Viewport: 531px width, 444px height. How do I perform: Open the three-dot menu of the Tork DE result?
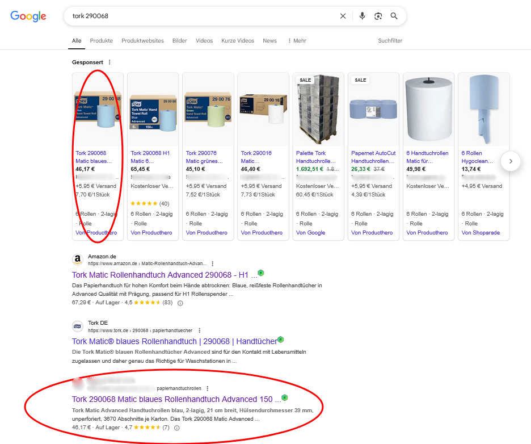pos(200,330)
